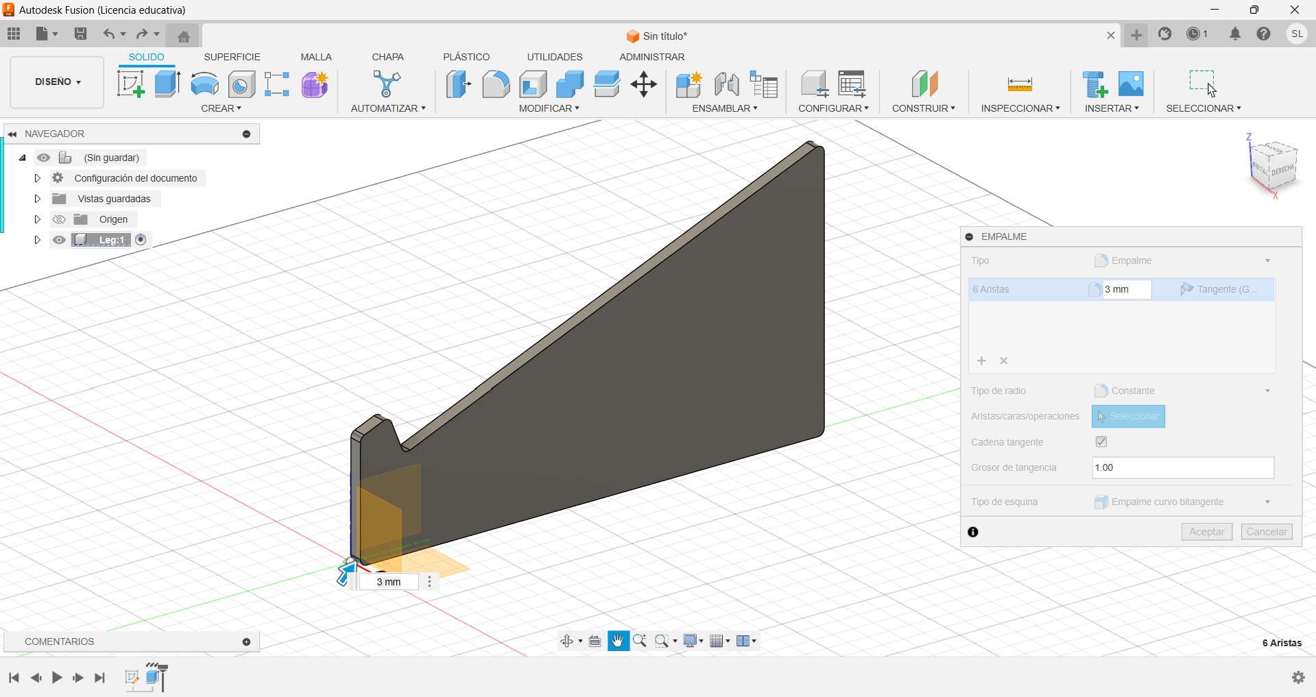Select the Shell tool

533,84
